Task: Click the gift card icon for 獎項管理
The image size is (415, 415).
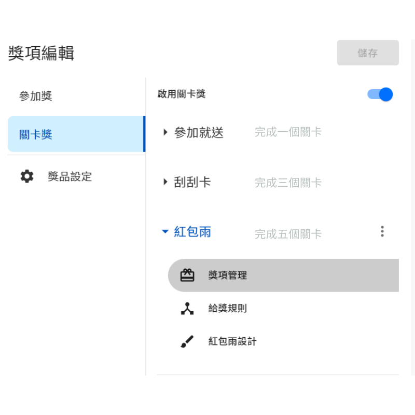Action: [x=187, y=275]
